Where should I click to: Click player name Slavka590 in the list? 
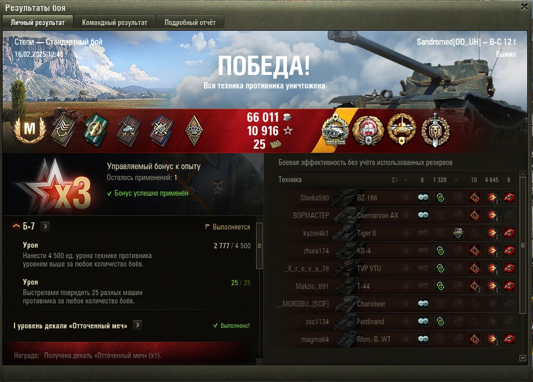pos(314,198)
